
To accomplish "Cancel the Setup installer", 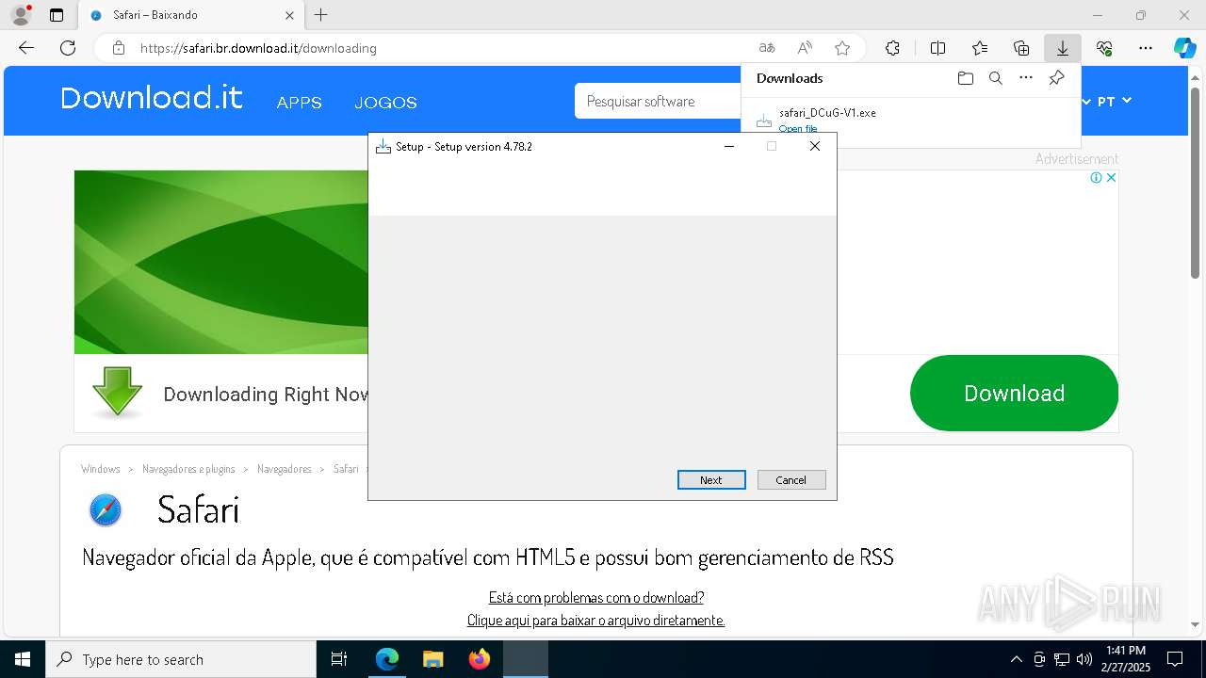I will click(791, 479).
